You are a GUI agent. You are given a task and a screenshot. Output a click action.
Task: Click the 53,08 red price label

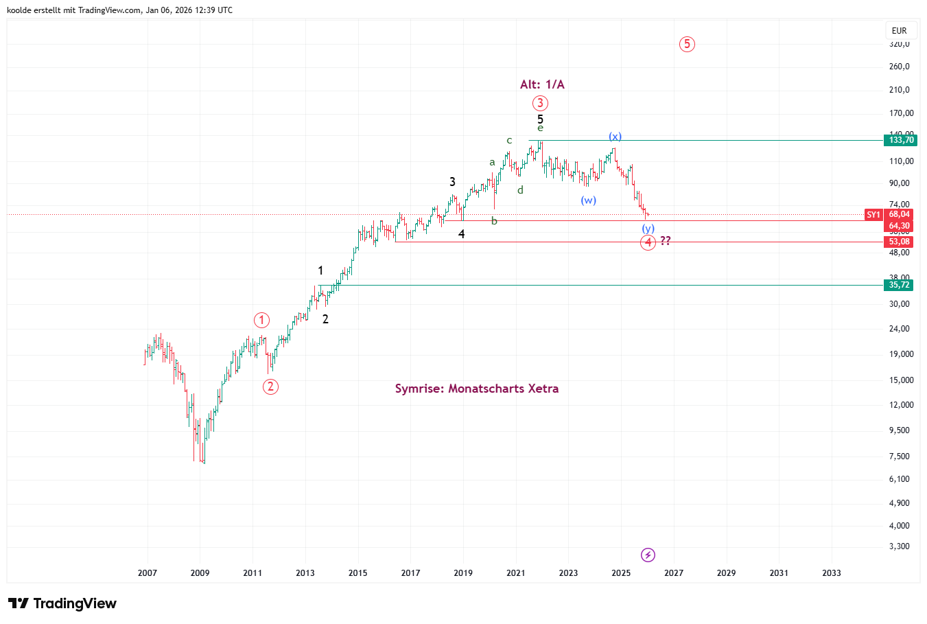pyautogui.click(x=899, y=242)
